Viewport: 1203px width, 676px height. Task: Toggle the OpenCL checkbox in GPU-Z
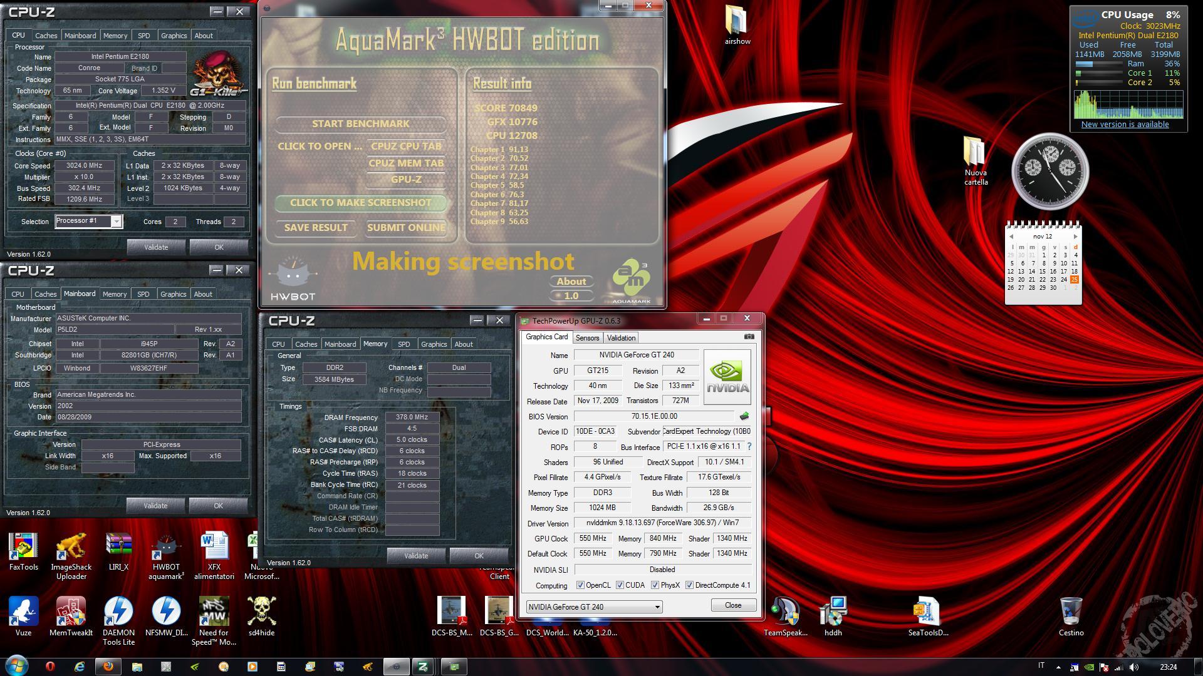pyautogui.click(x=580, y=585)
